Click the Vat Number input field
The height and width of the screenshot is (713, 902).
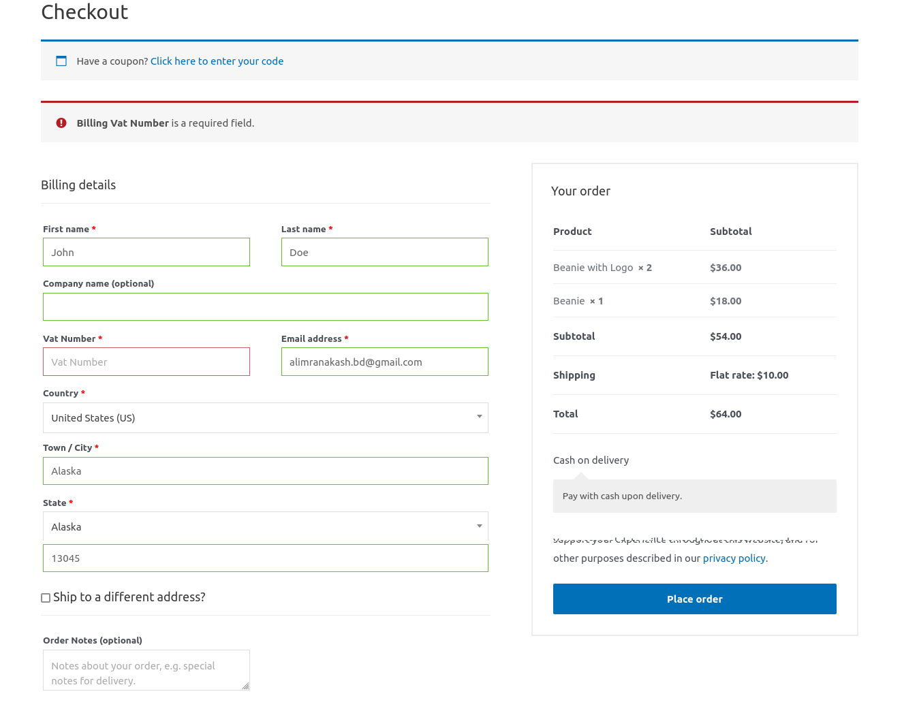(x=146, y=362)
